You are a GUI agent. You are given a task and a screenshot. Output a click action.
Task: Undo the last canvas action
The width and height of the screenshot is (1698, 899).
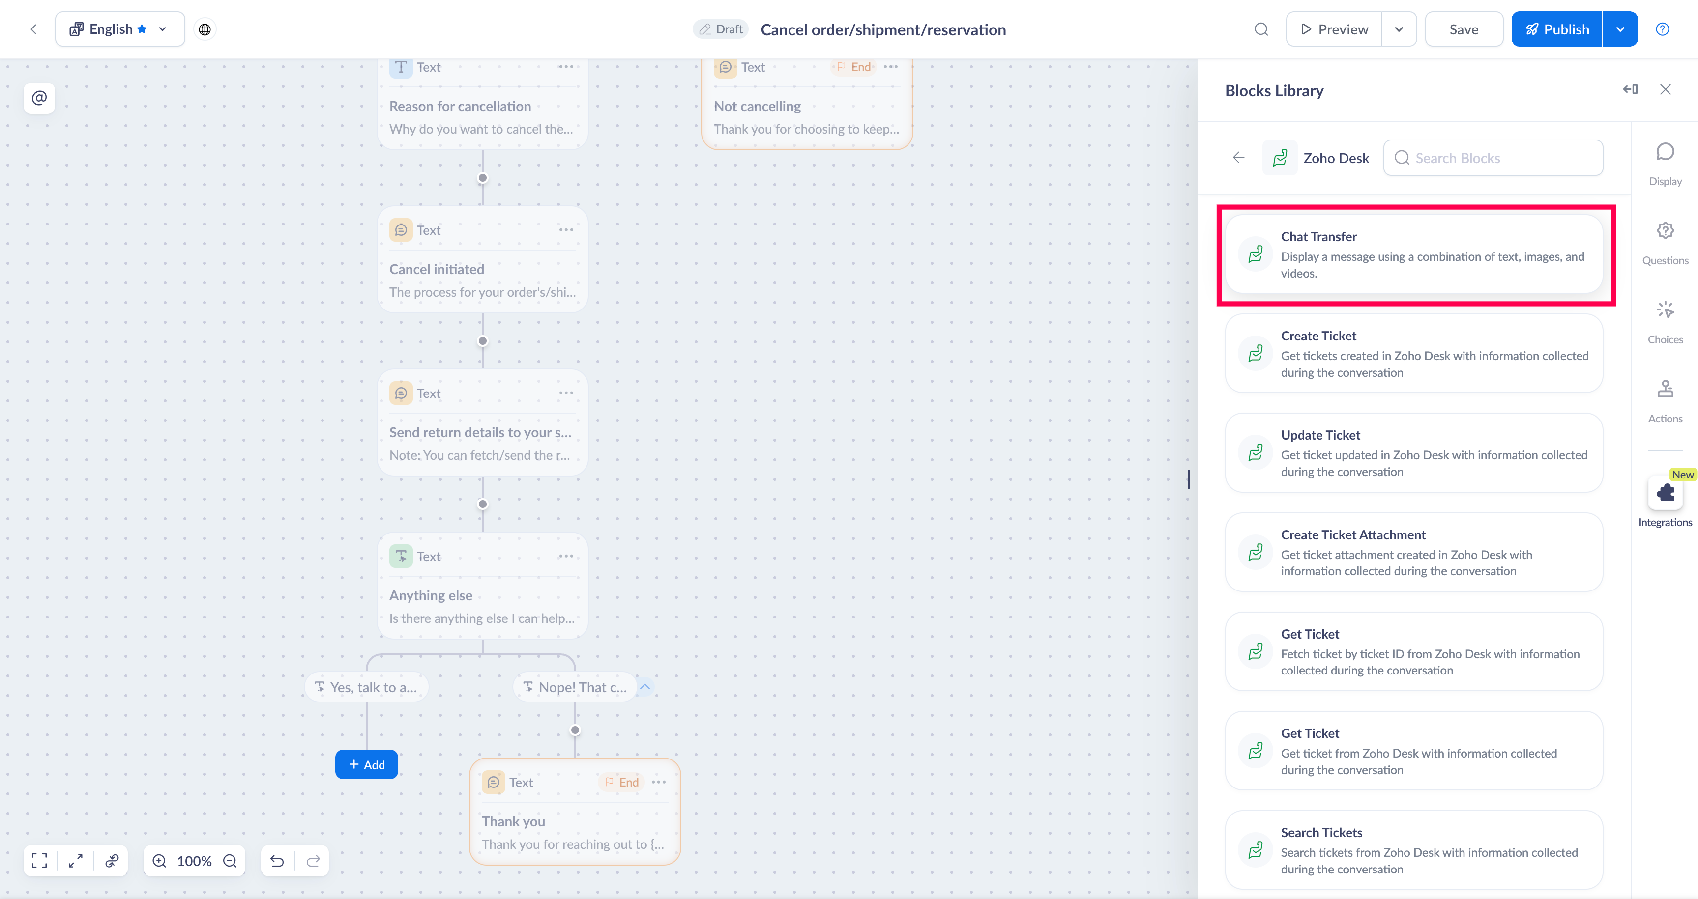(277, 861)
